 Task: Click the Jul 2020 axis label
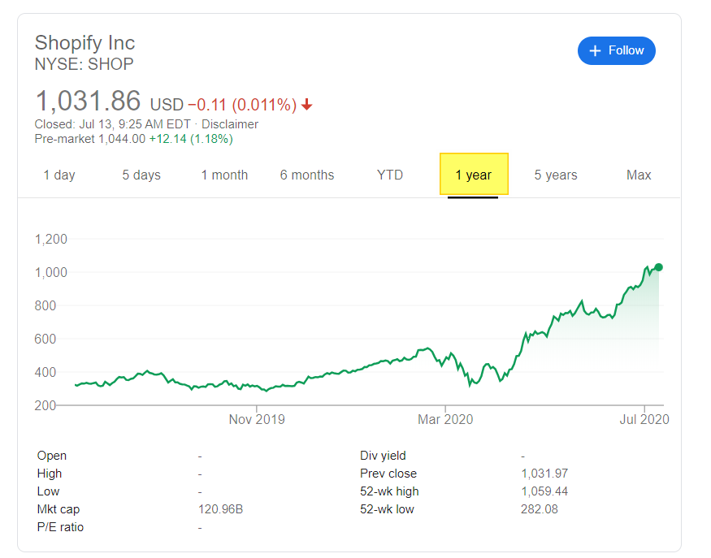[x=644, y=419]
